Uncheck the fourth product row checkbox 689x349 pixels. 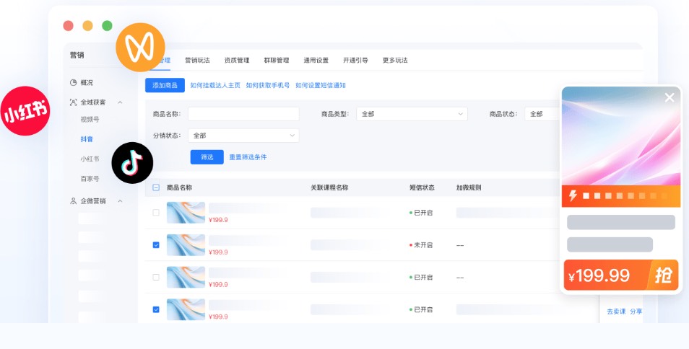[x=156, y=309]
